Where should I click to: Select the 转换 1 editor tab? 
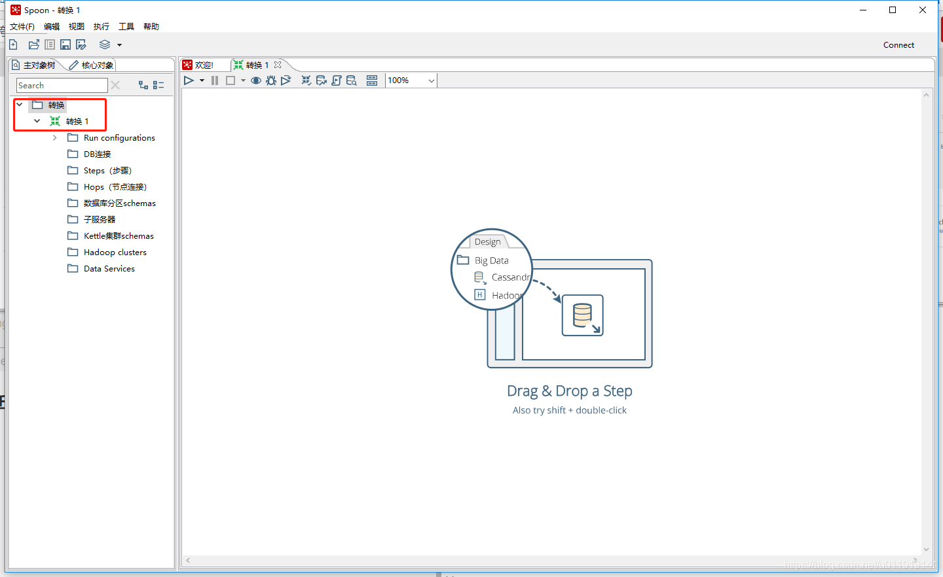tap(251, 65)
